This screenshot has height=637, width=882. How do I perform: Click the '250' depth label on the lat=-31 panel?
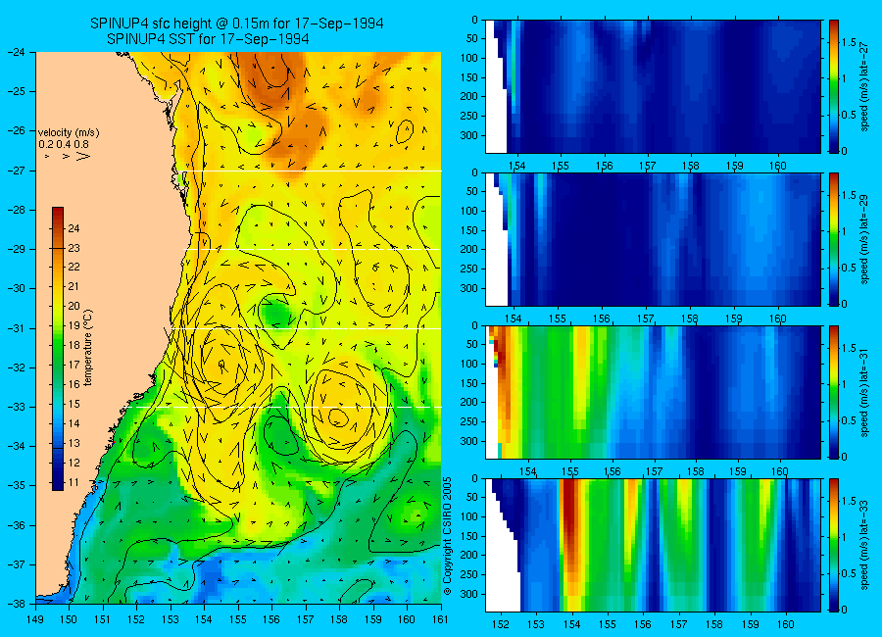[x=469, y=421]
